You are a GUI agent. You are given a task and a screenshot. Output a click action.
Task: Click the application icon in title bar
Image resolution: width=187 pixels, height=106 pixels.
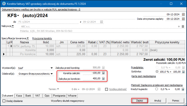(4, 4)
